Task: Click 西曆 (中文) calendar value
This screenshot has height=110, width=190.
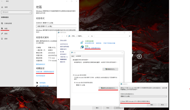Action: point(52,48)
